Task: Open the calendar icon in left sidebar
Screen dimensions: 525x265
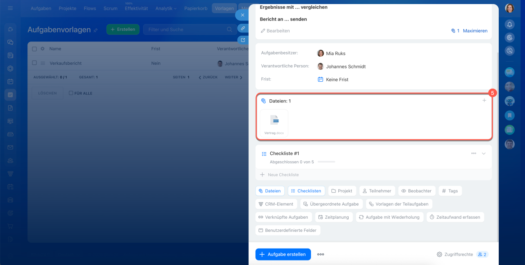Action: click(x=10, y=82)
